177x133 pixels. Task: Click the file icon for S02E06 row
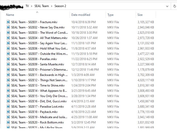(x=8, y=48)
